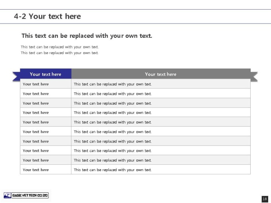The height and width of the screenshot is (203, 271).
Task: Select the first small gray subtitle line
Action: point(60,47)
